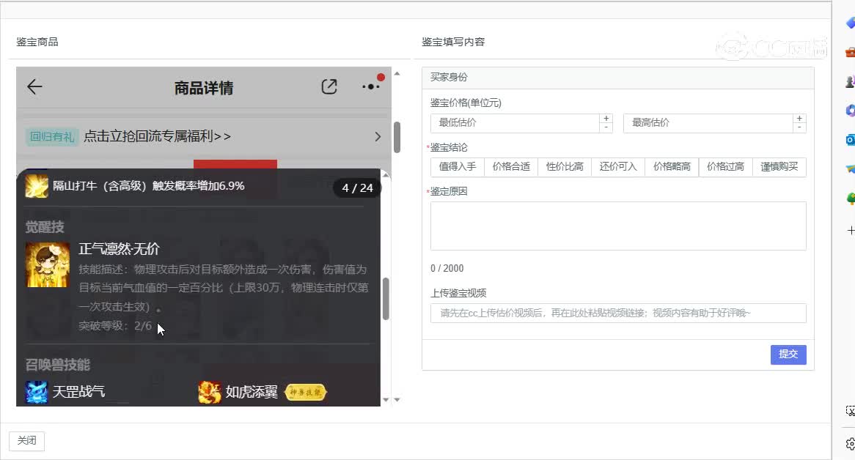Click the blue 提交 submit button

tap(788, 355)
